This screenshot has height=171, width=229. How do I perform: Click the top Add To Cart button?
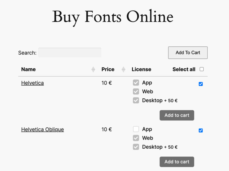pos(188,53)
